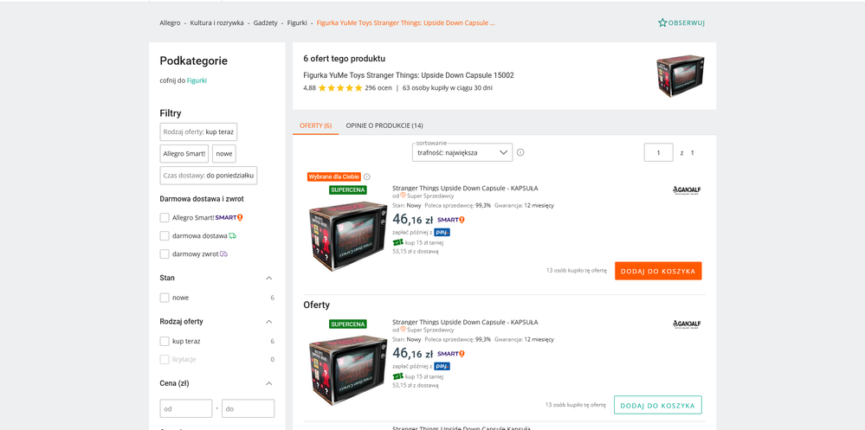Click the SUPERCENA badge in featured offer
Viewport: 865px width, 430px height.
tap(348, 189)
